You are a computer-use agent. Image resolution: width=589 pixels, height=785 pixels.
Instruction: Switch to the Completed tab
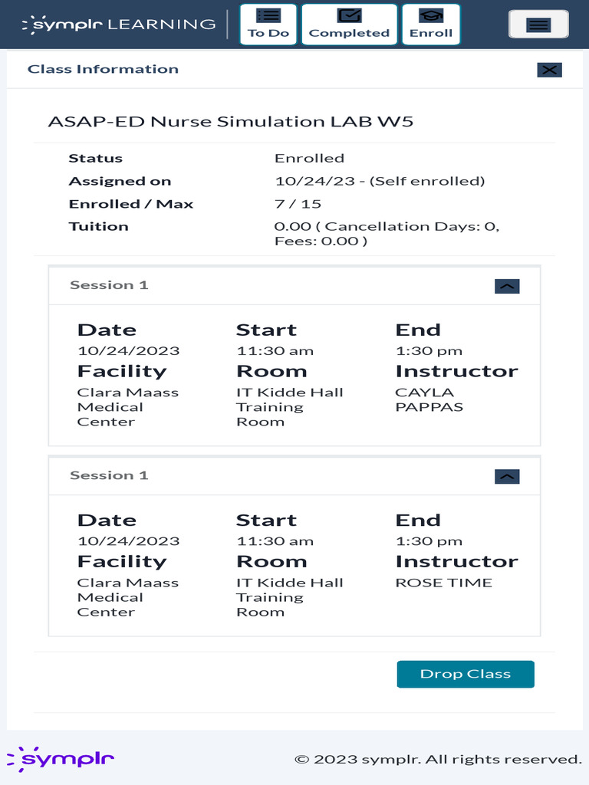point(349,24)
